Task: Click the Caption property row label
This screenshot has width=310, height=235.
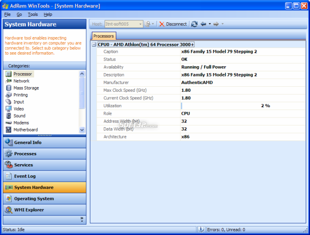Action: click(x=111, y=52)
